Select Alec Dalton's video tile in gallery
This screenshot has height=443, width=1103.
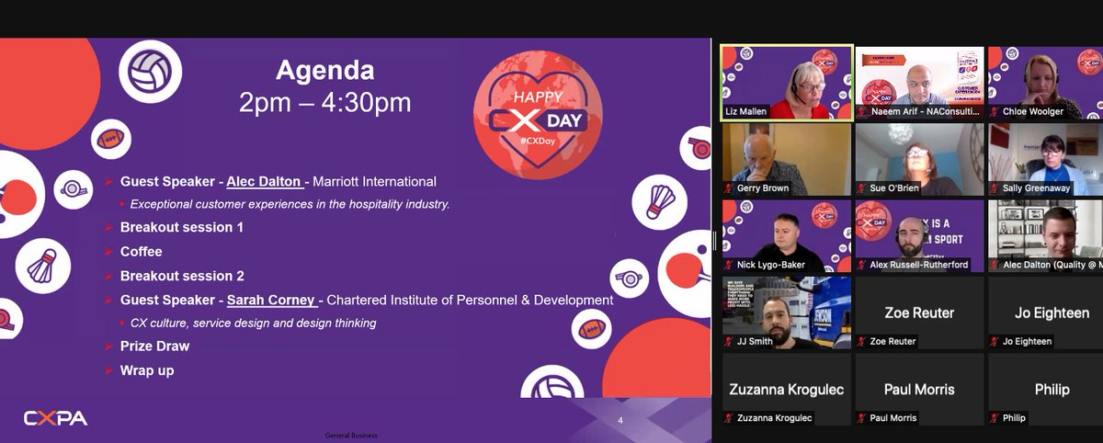pyautogui.click(x=1045, y=236)
